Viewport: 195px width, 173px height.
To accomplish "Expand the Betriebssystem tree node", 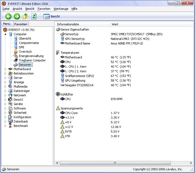I will (5, 73).
